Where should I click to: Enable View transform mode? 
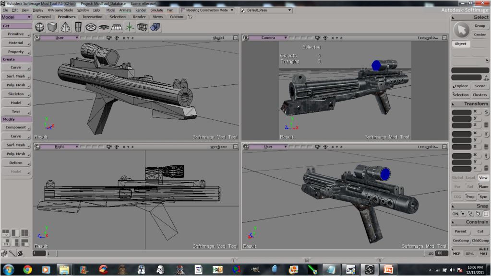tap(483, 178)
